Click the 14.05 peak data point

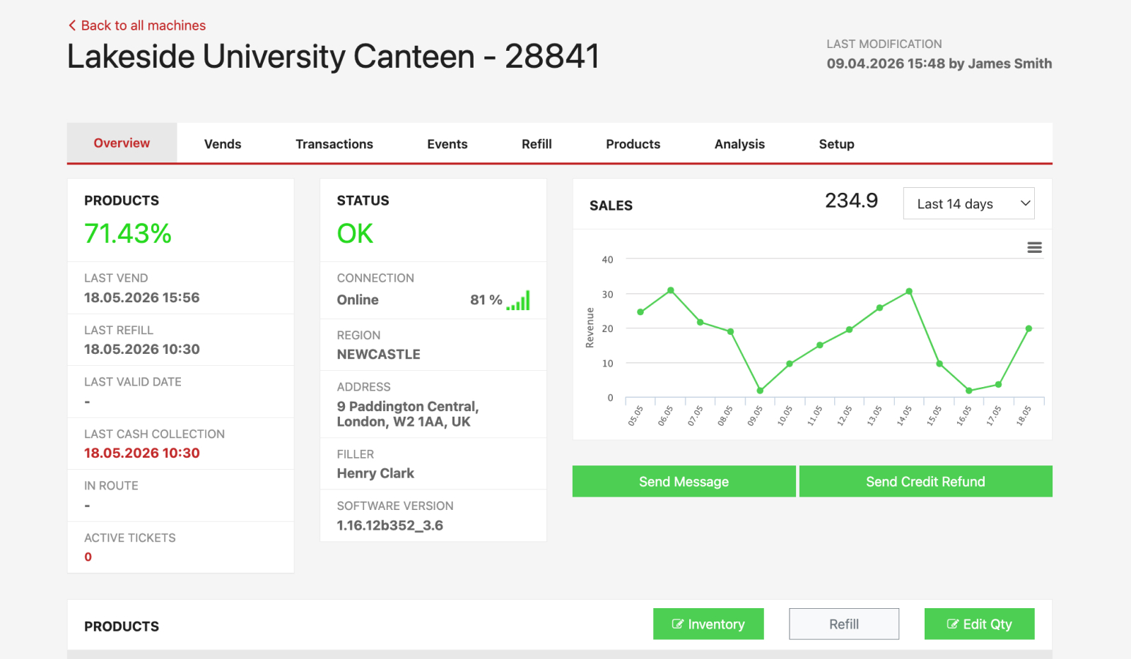click(909, 291)
